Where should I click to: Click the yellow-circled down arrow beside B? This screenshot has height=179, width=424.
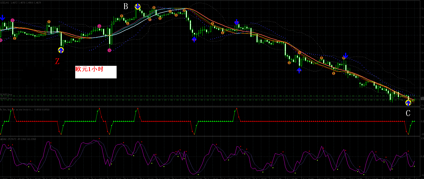(x=138, y=7)
